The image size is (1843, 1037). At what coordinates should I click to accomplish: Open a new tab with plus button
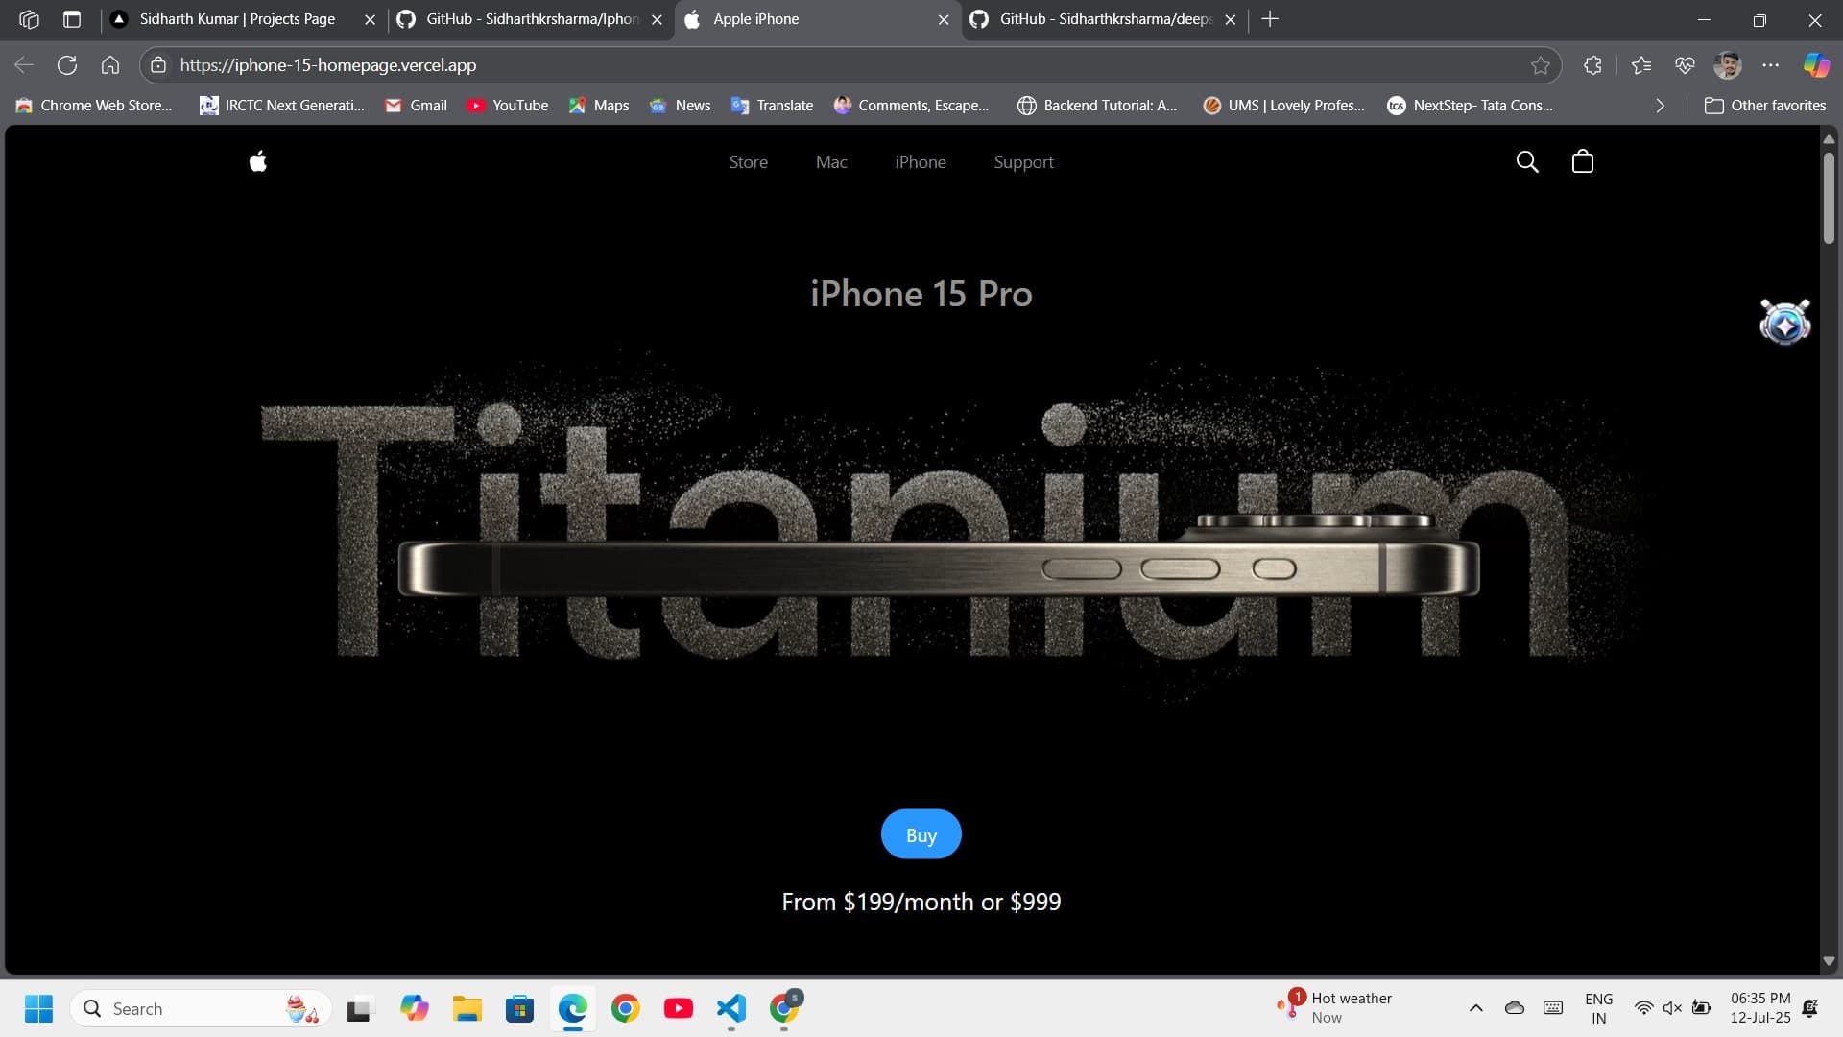tap(1269, 19)
